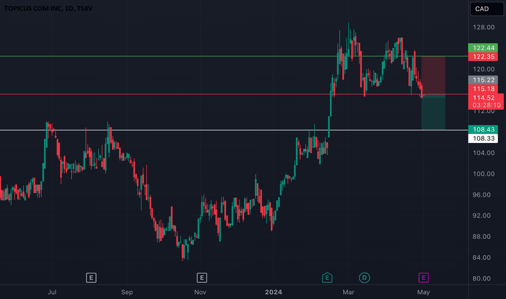Click the May label on time axis
Image resolution: width=506 pixels, height=299 pixels.
click(423, 292)
